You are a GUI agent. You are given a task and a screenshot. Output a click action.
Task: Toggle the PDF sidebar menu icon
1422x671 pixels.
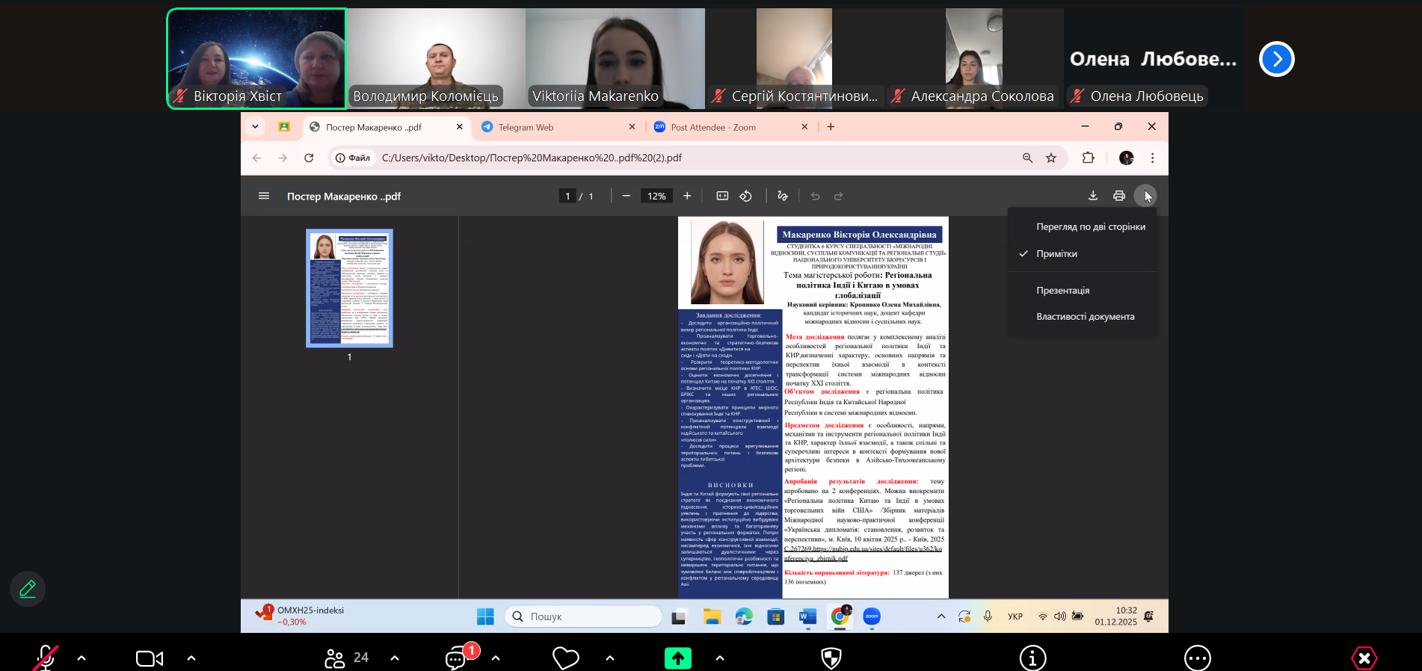263,196
